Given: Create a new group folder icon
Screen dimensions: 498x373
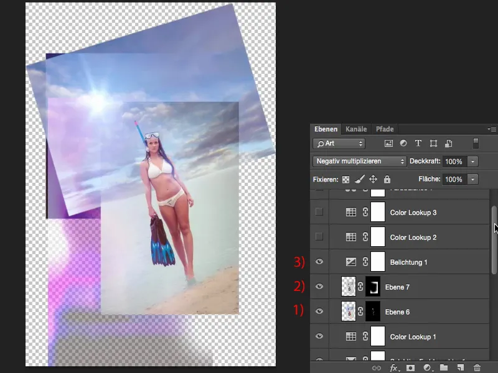Looking at the screenshot, I should click(x=444, y=367).
